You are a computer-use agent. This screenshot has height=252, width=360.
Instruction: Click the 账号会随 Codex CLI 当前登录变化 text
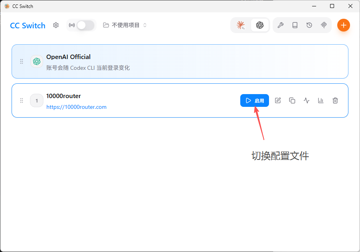pyautogui.click(x=88, y=68)
